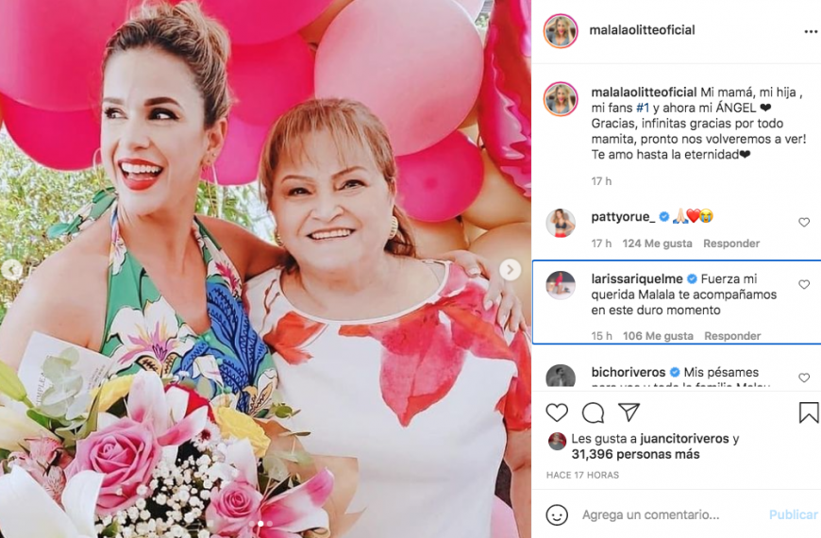Go to the previous photo arrow

[11, 270]
